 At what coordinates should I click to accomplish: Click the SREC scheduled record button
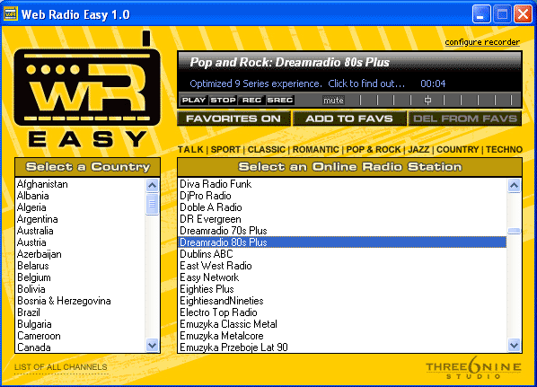pyautogui.click(x=280, y=100)
